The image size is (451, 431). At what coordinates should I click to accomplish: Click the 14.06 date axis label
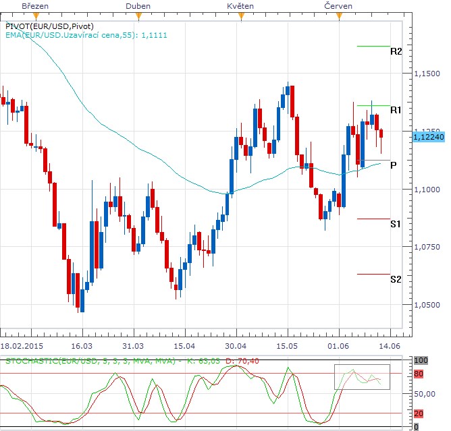click(x=390, y=345)
